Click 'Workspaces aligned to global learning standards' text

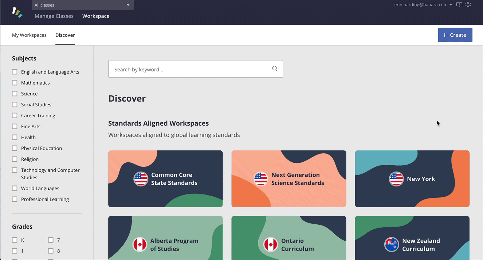tap(174, 135)
